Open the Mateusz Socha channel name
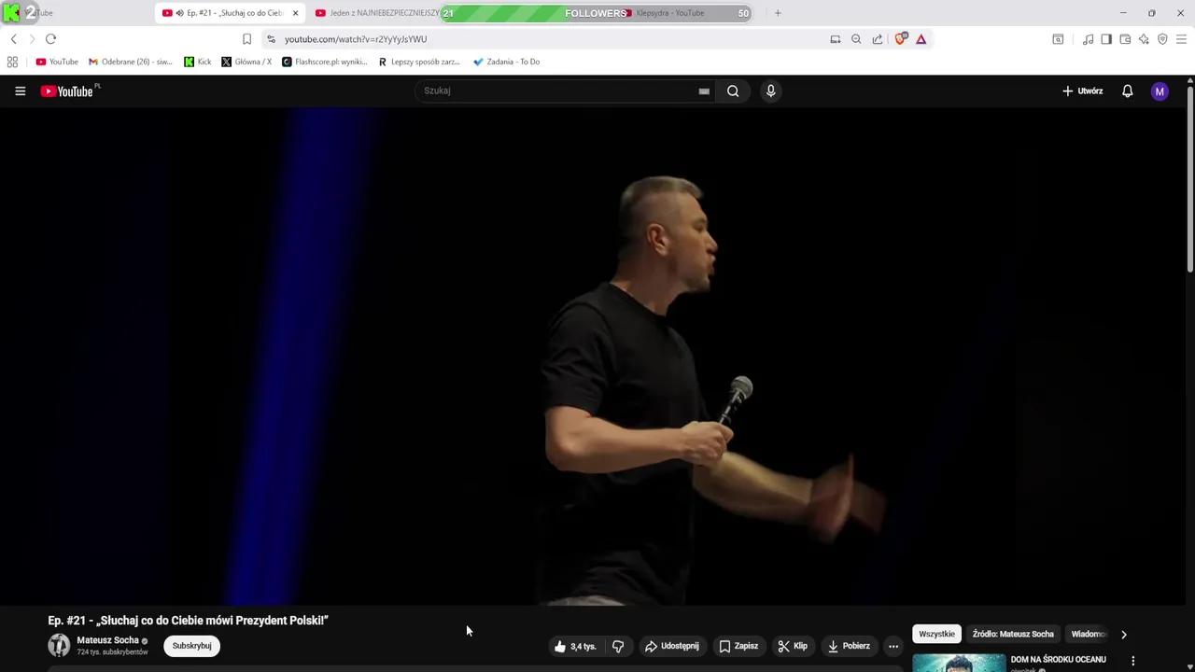 coord(107,640)
